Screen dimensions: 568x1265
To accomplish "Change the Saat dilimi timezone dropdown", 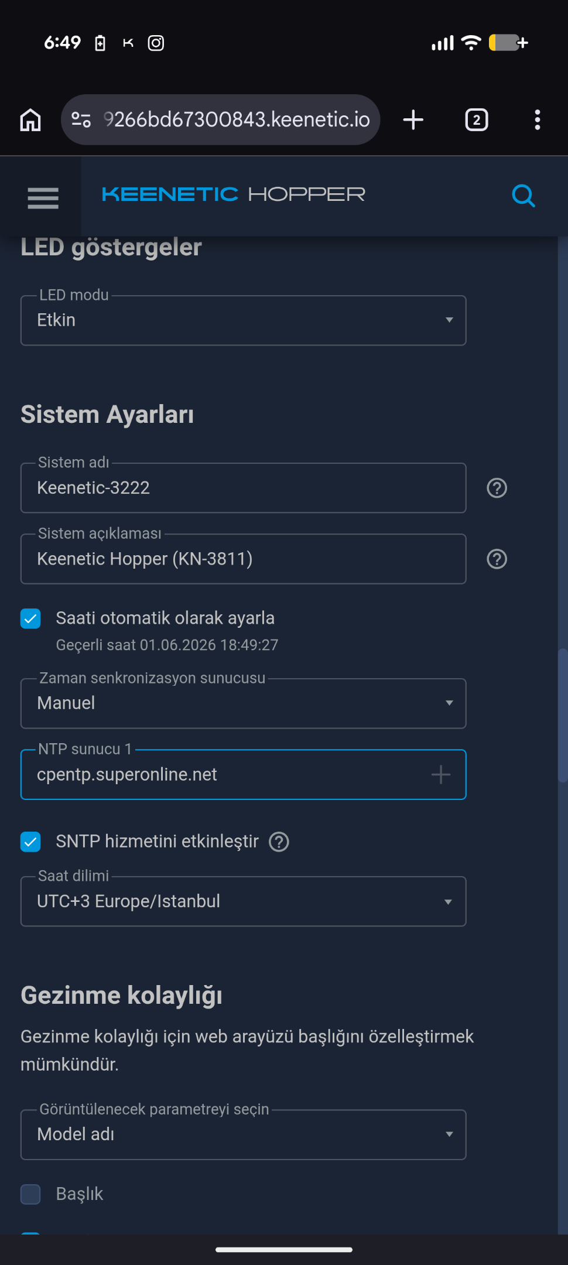I will [244, 901].
